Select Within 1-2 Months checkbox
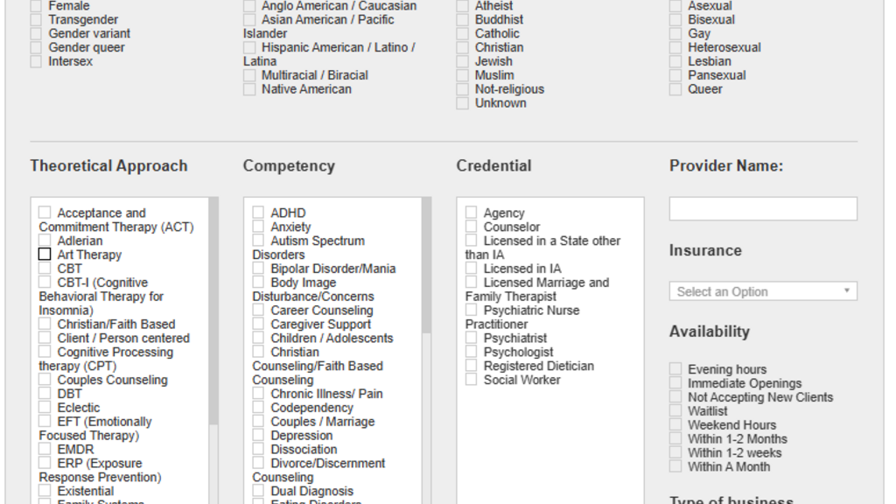The image size is (896, 504). pyautogui.click(x=675, y=438)
